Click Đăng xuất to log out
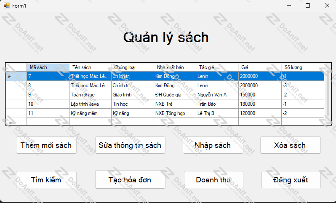The image size is (336, 203). click(291, 180)
